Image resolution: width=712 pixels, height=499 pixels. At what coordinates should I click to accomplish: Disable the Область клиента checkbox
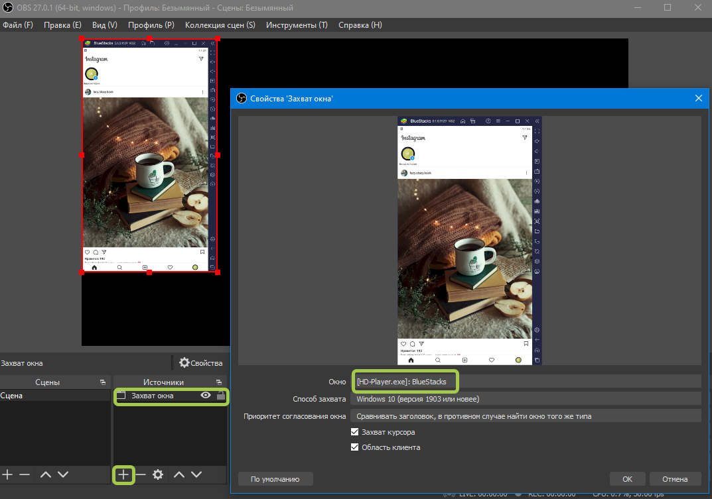pyautogui.click(x=355, y=447)
